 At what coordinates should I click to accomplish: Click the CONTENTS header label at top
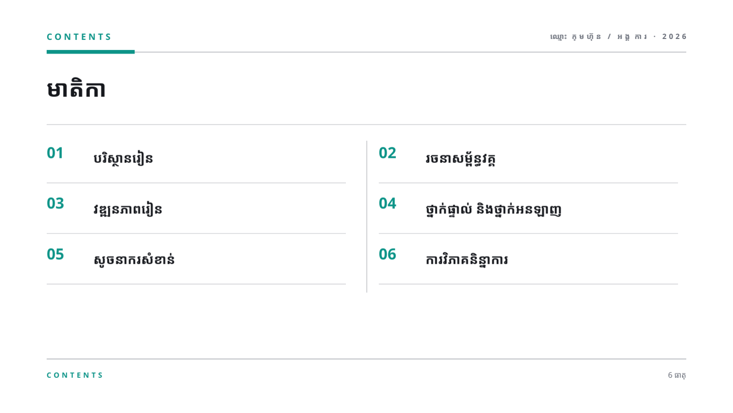[79, 37]
